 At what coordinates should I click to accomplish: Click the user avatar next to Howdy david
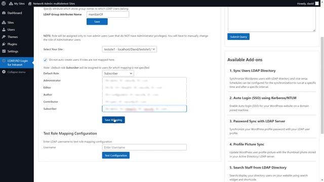pos(317,4)
